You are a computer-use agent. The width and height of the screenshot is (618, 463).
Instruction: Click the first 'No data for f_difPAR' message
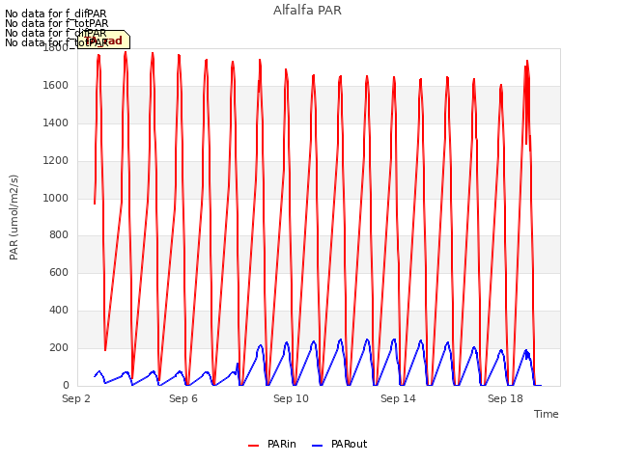point(56,14)
